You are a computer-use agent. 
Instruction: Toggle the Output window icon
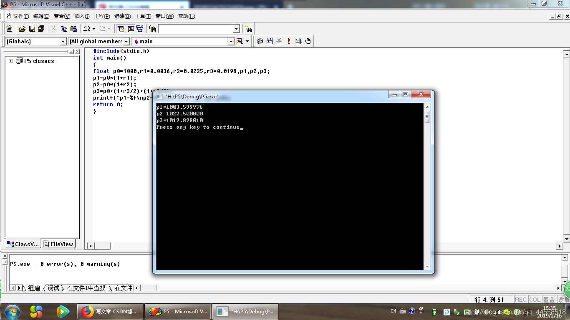(131, 29)
